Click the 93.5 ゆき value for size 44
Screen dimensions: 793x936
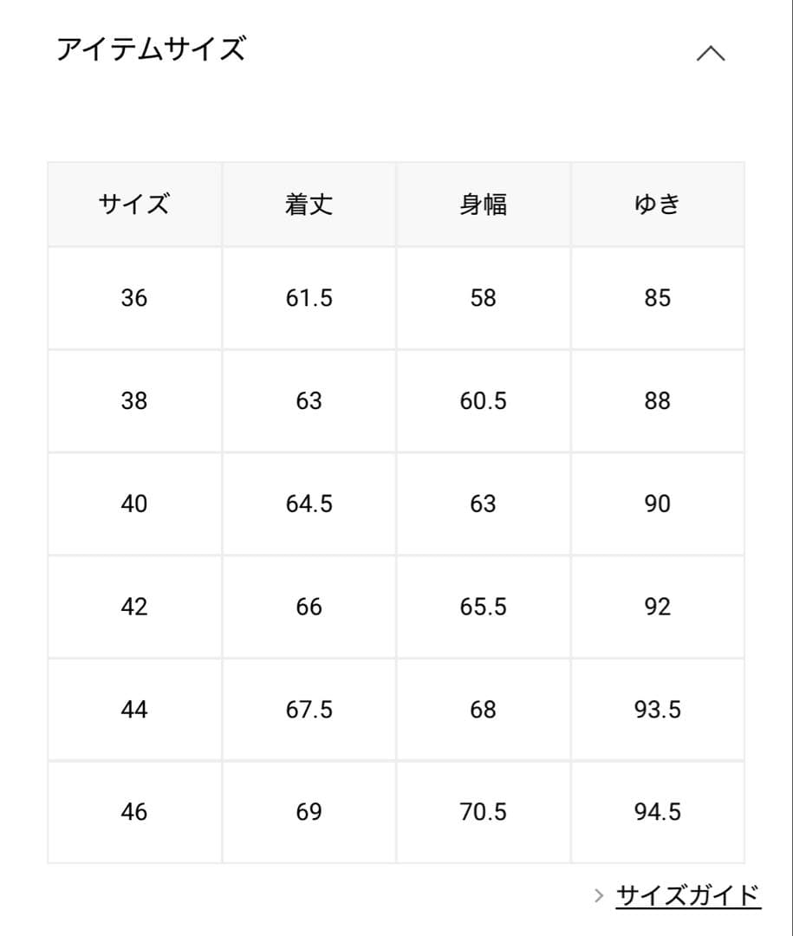tap(659, 709)
